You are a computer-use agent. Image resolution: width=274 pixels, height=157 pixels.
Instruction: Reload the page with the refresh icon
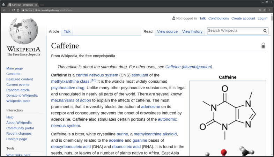pos(14,10)
